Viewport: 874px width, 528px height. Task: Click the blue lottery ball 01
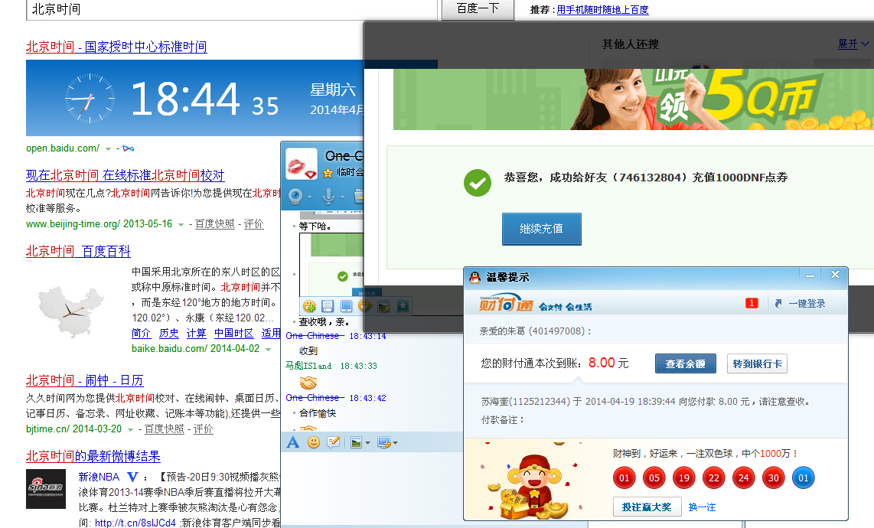804,477
